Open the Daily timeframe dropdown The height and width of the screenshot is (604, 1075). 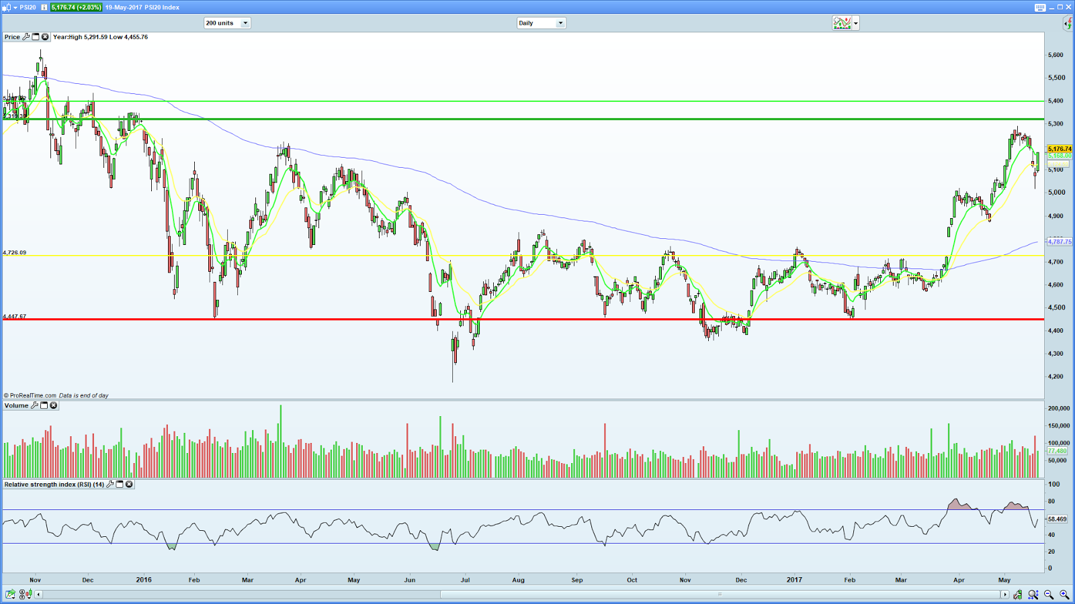coord(541,23)
